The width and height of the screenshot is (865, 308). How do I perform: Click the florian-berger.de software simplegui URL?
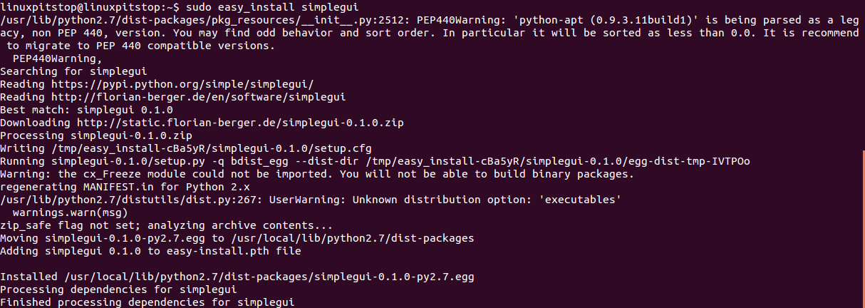click(197, 96)
